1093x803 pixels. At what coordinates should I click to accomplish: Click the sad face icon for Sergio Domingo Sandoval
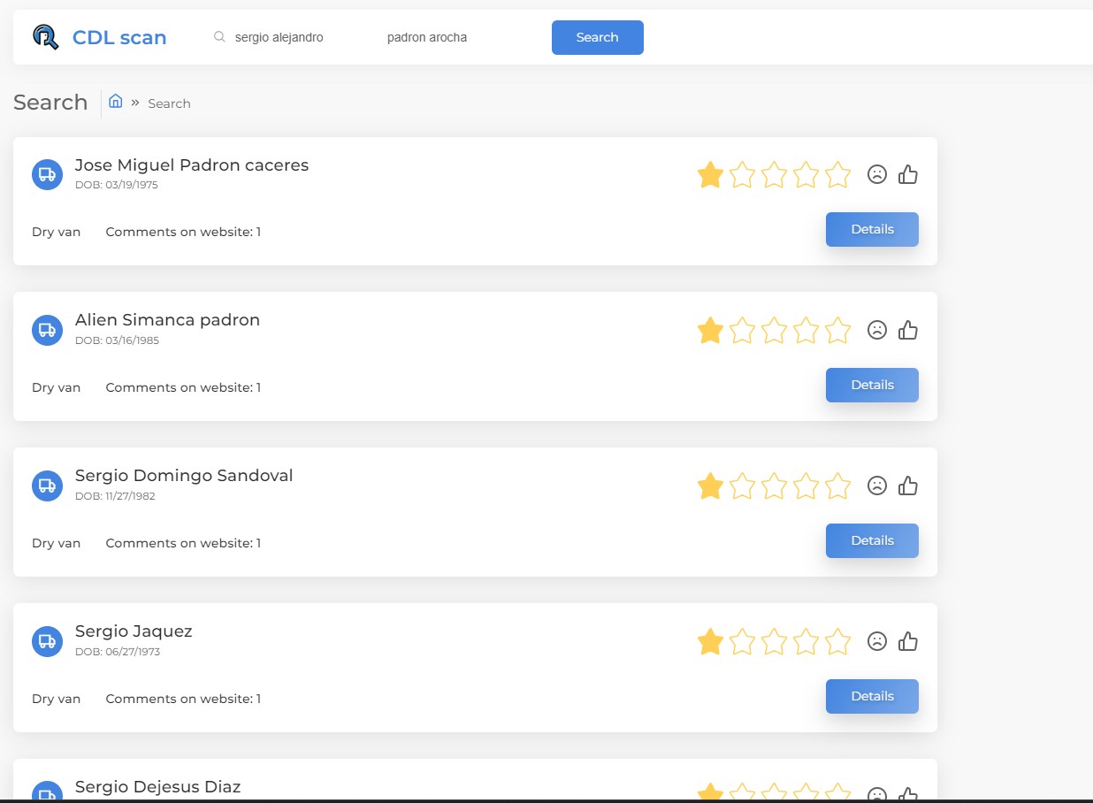(876, 486)
